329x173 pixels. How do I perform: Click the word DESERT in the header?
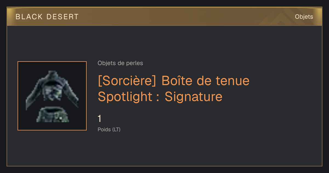[63, 17]
